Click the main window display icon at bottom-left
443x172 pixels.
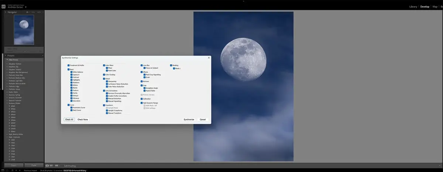(x=4, y=171)
